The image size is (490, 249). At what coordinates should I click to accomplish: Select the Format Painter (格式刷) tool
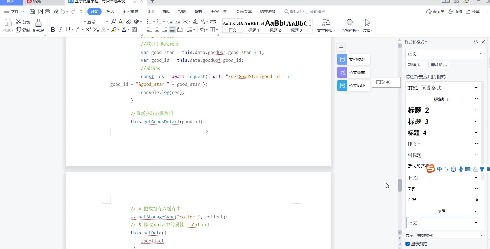(x=38, y=26)
